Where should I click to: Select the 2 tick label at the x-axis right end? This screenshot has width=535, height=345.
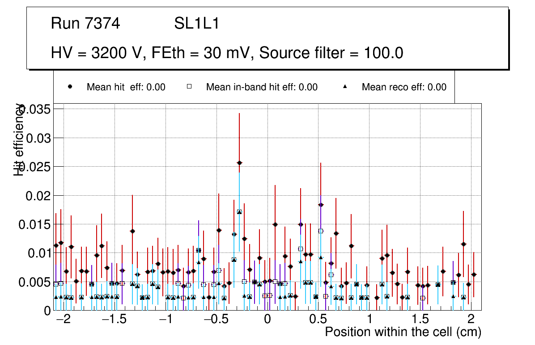(471, 320)
